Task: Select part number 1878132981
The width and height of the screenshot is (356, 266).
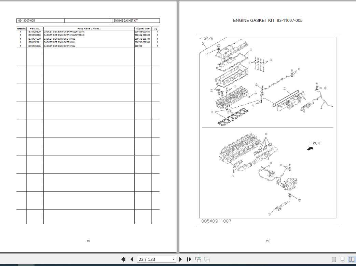Action: click(34, 42)
